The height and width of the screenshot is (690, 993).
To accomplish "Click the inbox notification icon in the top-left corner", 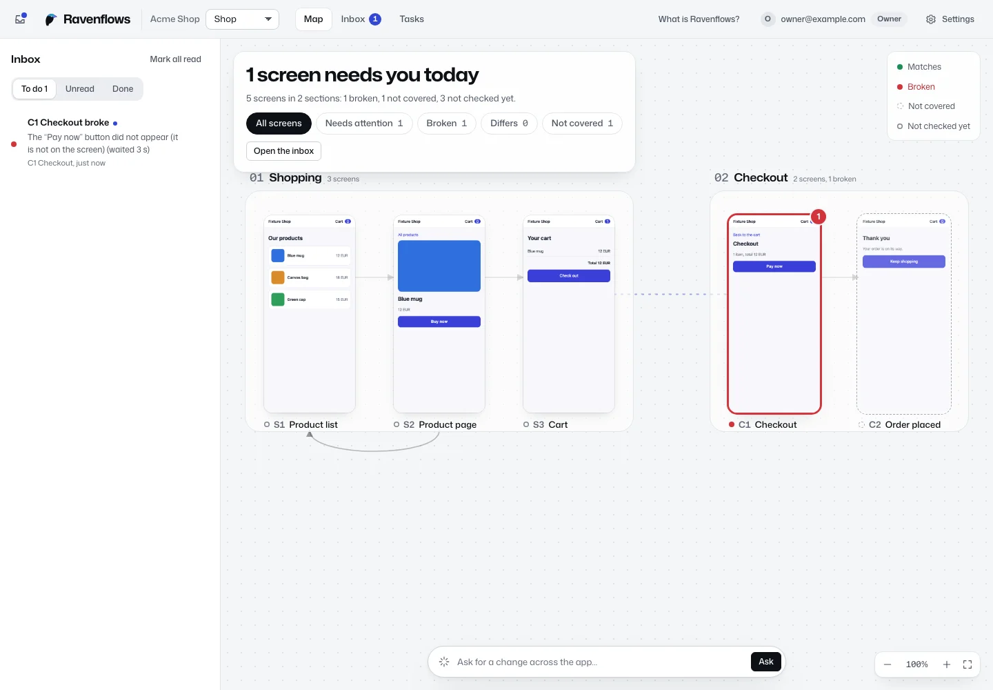I will [21, 19].
